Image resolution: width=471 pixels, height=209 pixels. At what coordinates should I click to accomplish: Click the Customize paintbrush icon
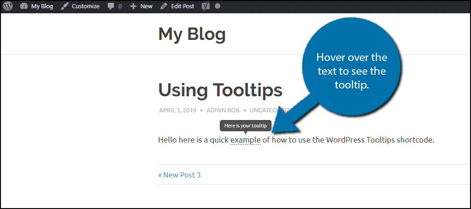coord(65,6)
